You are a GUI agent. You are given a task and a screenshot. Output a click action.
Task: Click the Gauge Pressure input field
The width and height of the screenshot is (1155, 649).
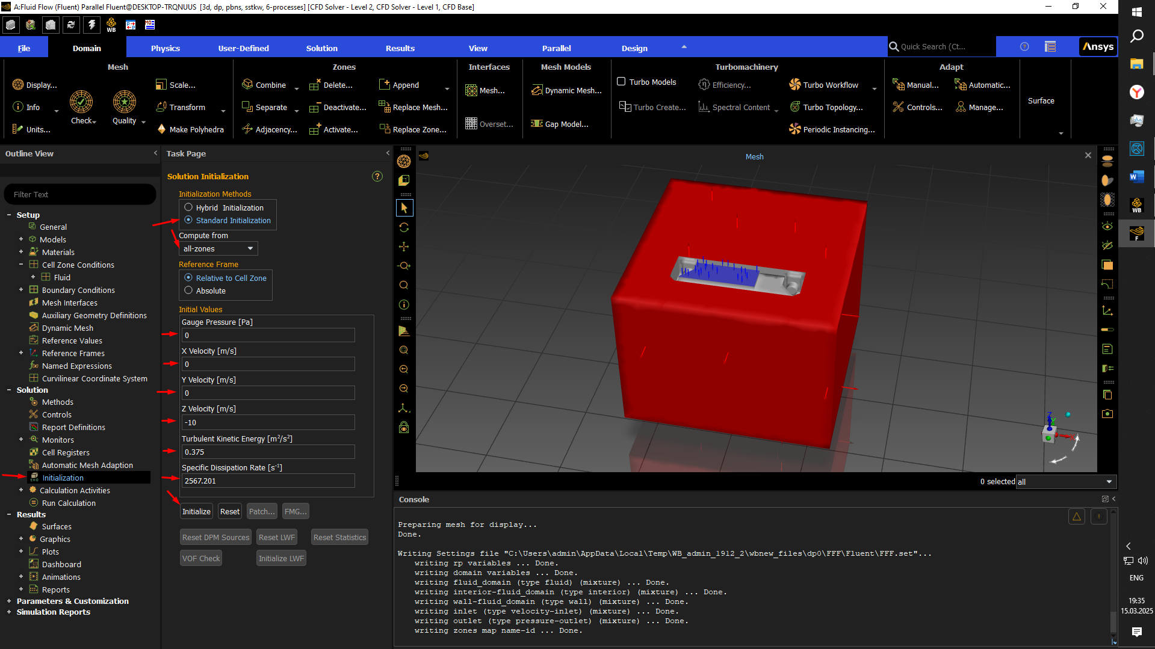[268, 335]
